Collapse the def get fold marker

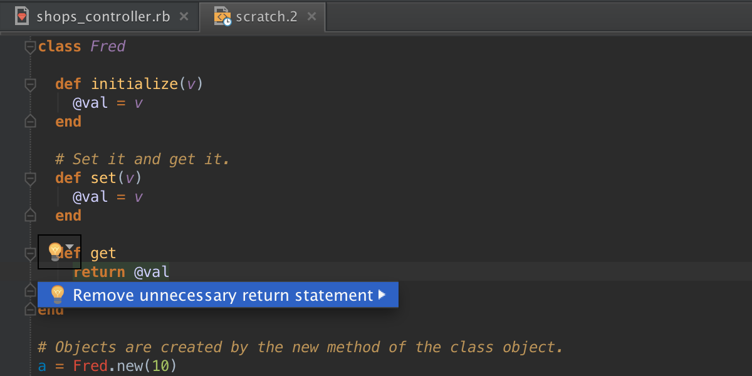[x=29, y=253]
